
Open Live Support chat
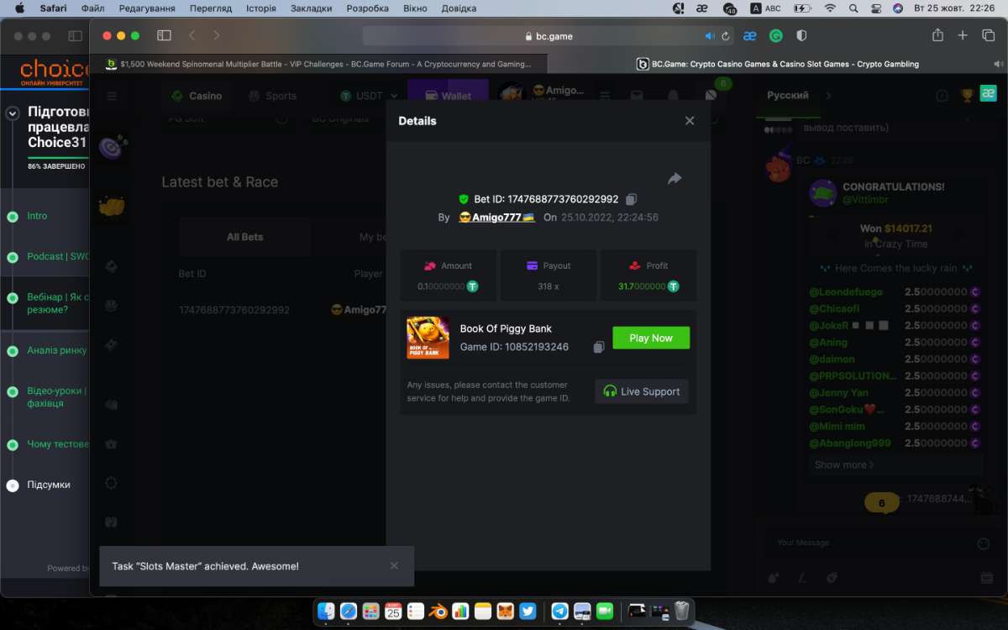(x=642, y=391)
